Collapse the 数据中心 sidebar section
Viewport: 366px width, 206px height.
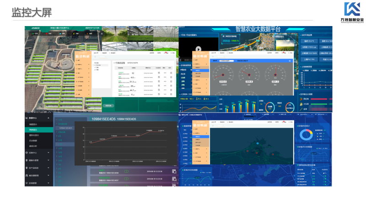coord(48,118)
